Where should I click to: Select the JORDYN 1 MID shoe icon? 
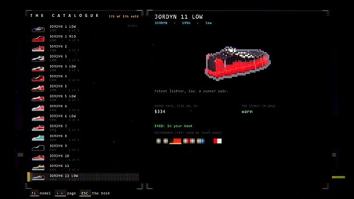(x=38, y=39)
